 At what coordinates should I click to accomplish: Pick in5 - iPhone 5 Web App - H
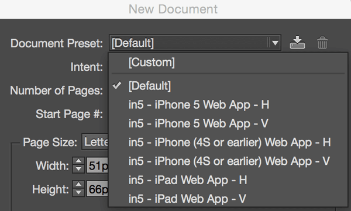[x=228, y=105]
